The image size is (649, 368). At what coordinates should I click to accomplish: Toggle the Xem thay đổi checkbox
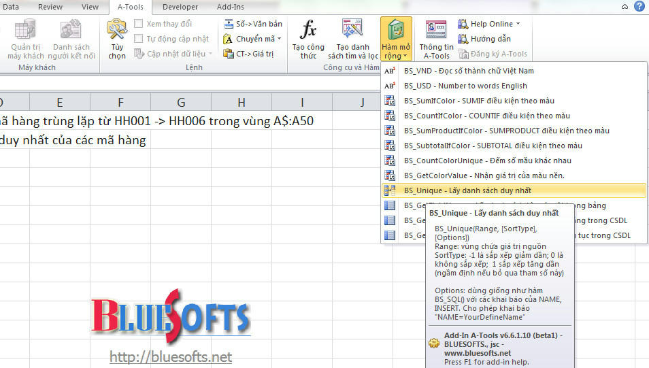point(139,24)
